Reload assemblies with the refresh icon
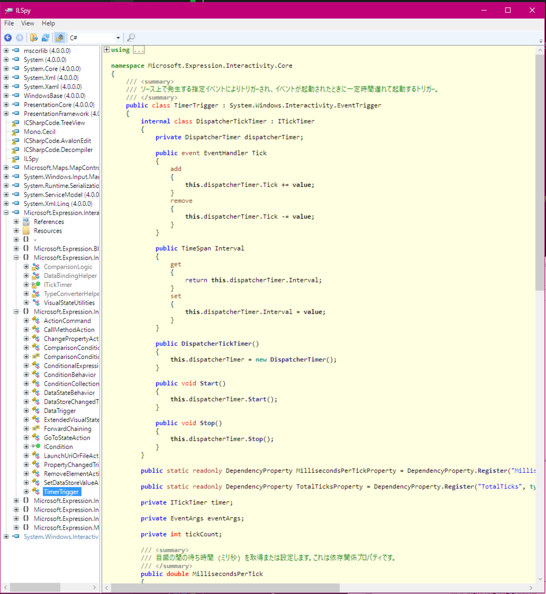 pyautogui.click(x=45, y=38)
